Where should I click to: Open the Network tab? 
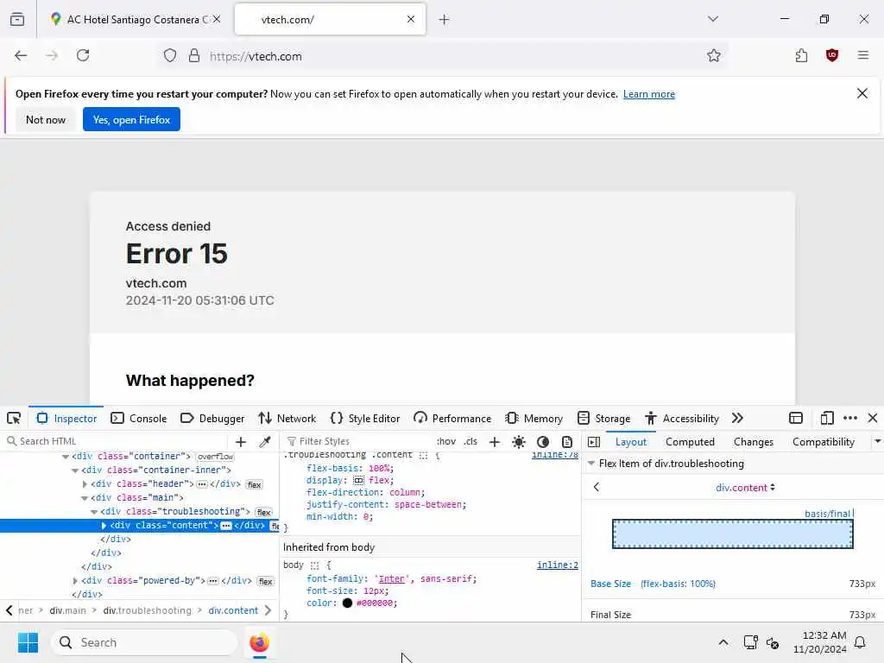(x=287, y=419)
